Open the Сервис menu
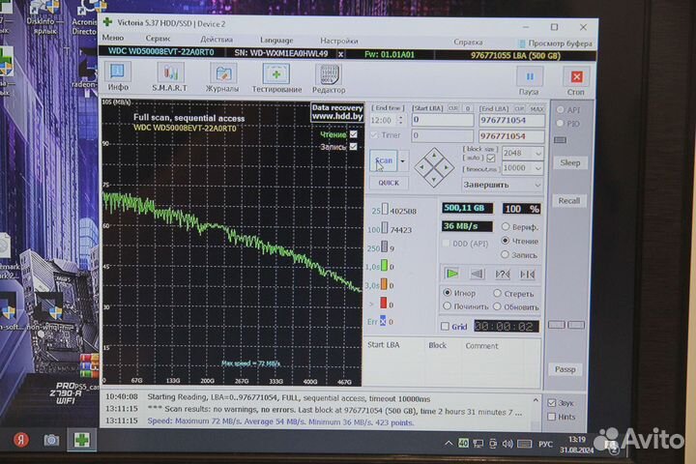This screenshot has width=696, height=464. [158, 39]
